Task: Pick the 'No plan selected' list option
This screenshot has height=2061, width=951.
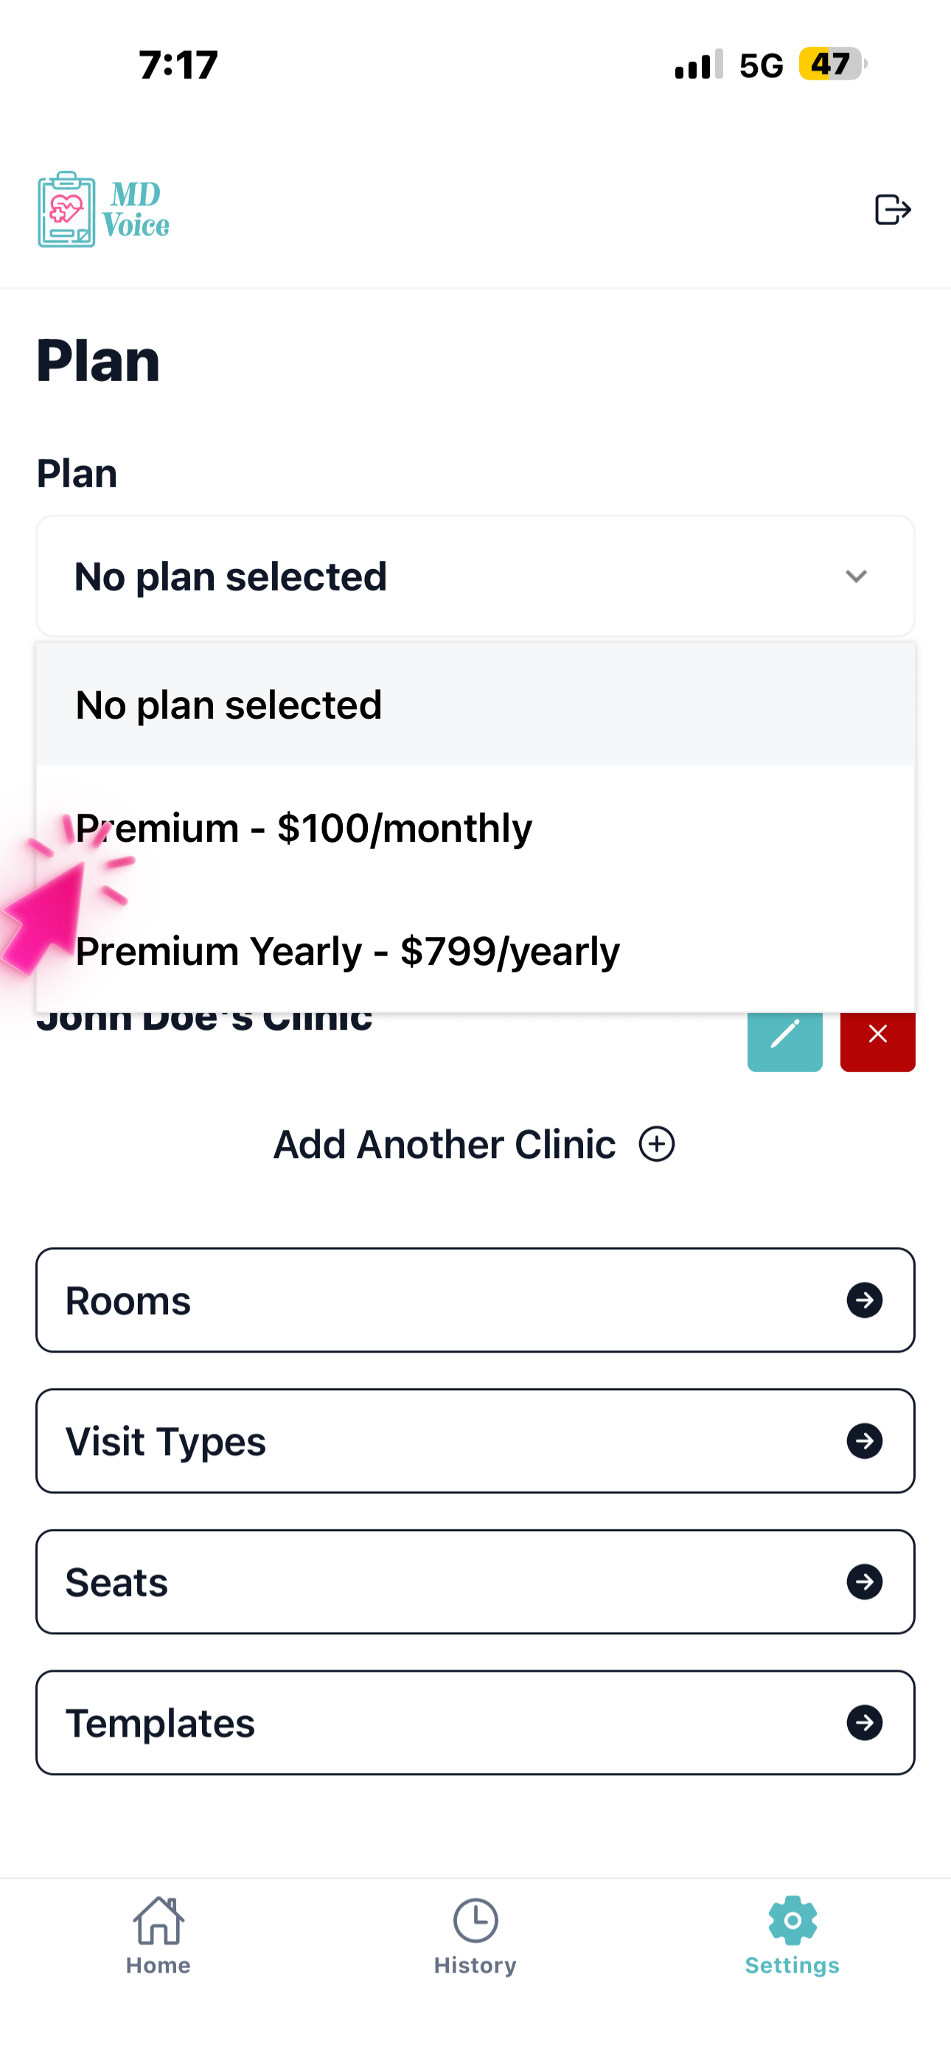Action: pyautogui.click(x=229, y=705)
